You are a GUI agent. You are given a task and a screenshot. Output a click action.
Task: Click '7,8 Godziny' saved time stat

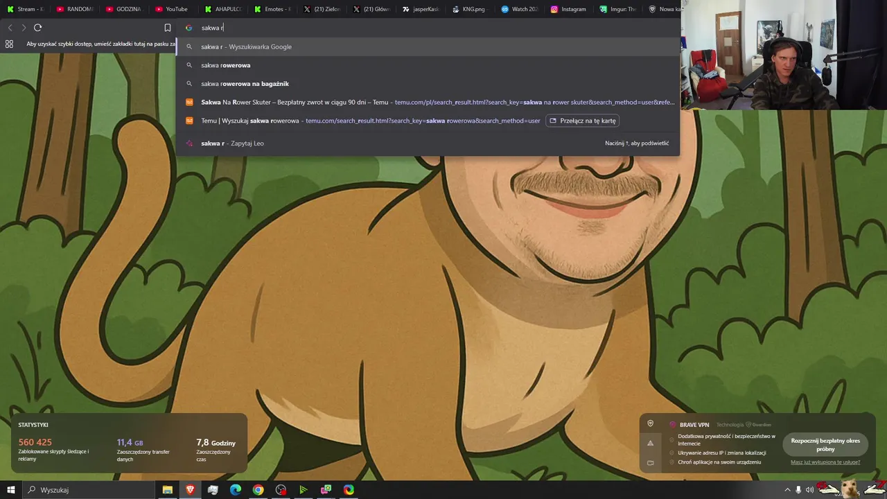[x=216, y=442]
